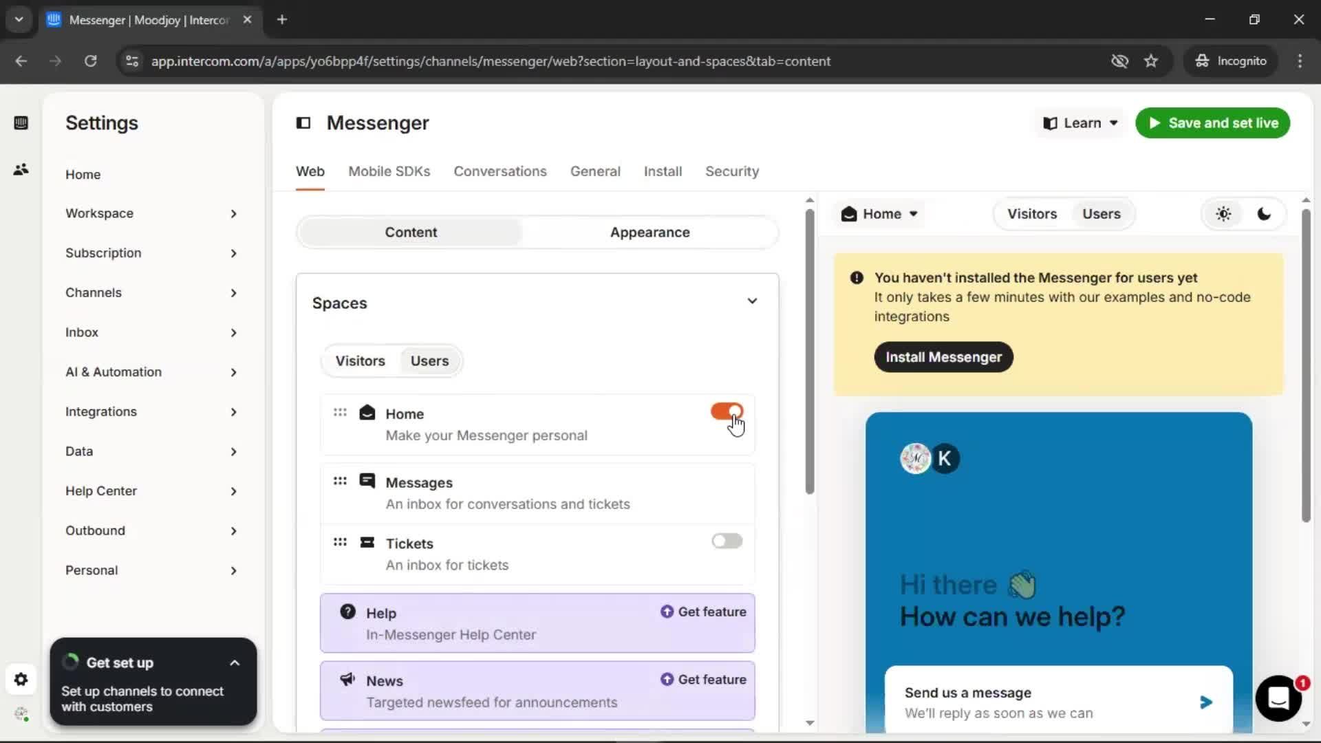Switch to Appearance tab
Image resolution: width=1321 pixels, height=743 pixels.
point(649,233)
